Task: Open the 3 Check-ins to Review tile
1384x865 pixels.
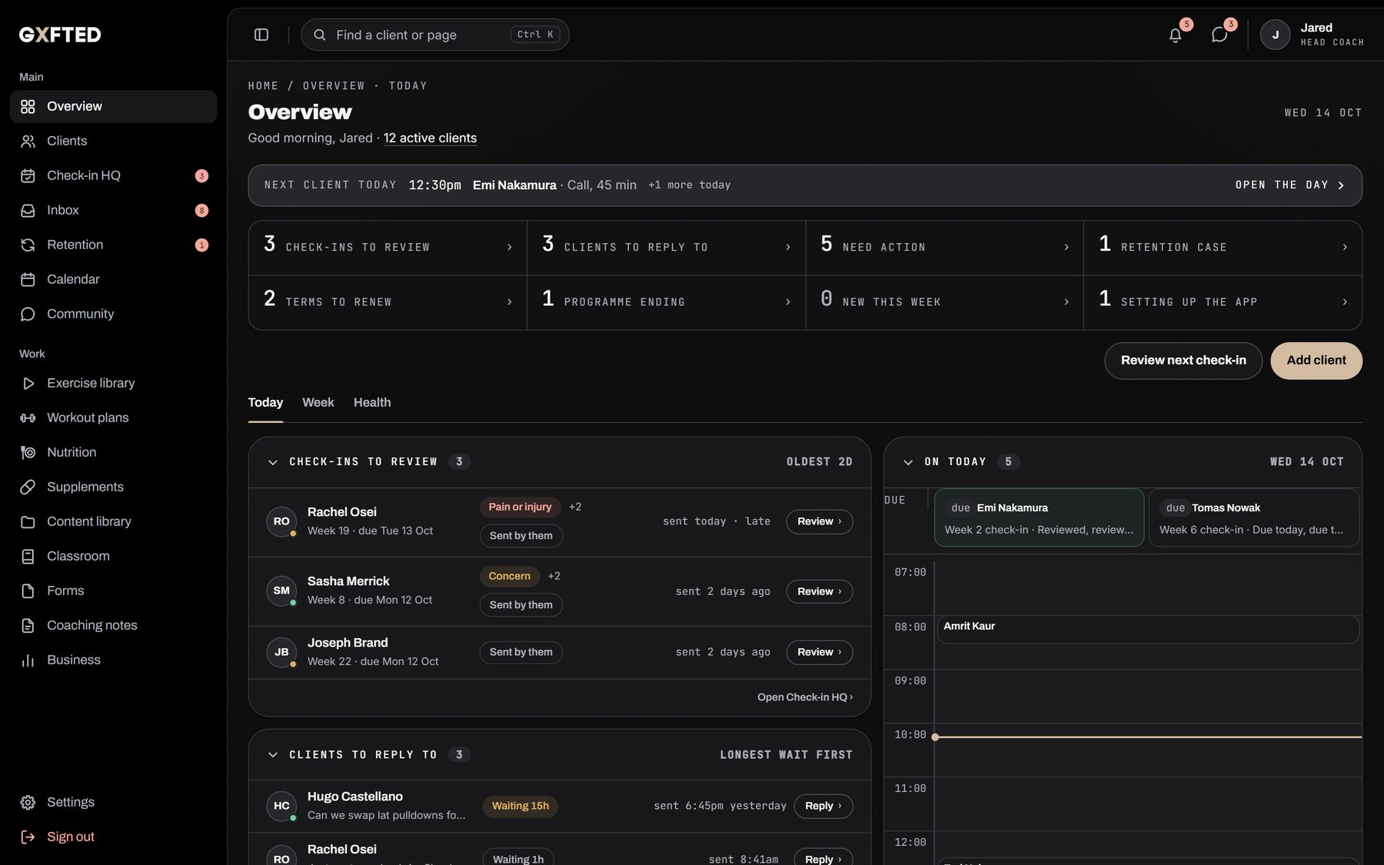Action: click(x=388, y=248)
